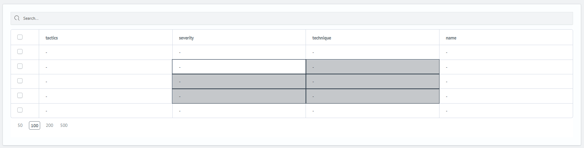Show 500 rows per page

(64, 125)
